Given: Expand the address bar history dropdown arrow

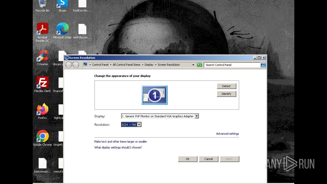Looking at the screenshot, I should point(193,65).
